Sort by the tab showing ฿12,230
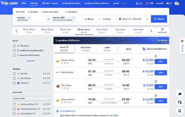The width and height of the screenshot is (185, 117). (107, 49)
